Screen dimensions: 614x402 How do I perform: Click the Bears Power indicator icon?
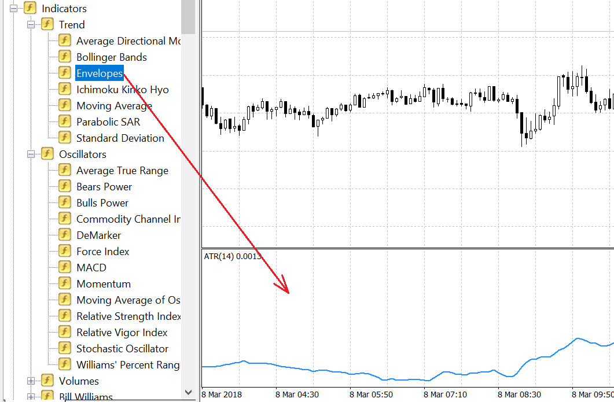coord(65,186)
